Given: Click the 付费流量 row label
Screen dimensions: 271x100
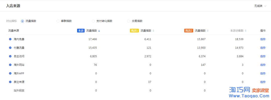Looking at the screenshot, I should (19, 48).
